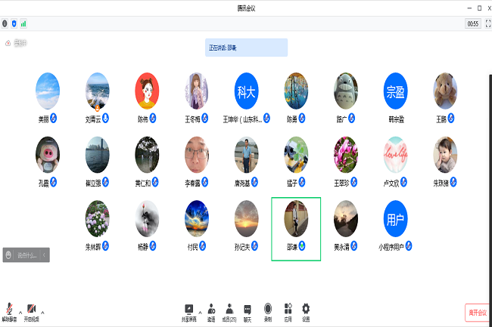Viewport: 492px width, 327px height.
Task: Open the 共享屏幕 share screen tool
Action: pyautogui.click(x=189, y=310)
